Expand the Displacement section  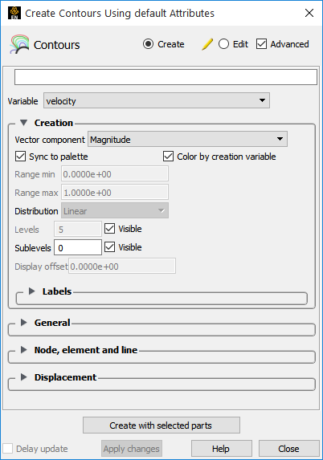click(x=24, y=377)
